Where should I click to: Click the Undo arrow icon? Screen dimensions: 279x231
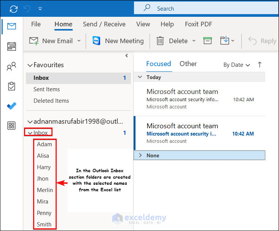point(27,9)
